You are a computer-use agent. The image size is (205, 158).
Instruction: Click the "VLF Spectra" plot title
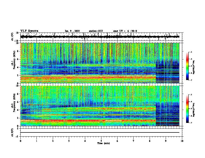29,31
